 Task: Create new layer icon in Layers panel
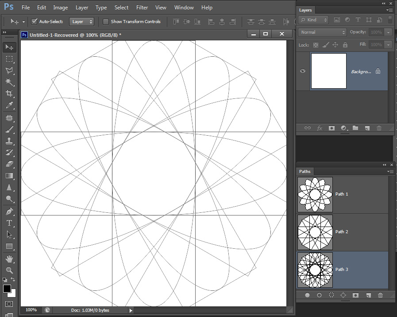pyautogui.click(x=367, y=128)
